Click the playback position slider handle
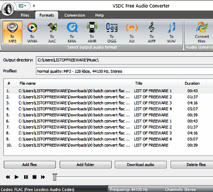 [x=55, y=177]
